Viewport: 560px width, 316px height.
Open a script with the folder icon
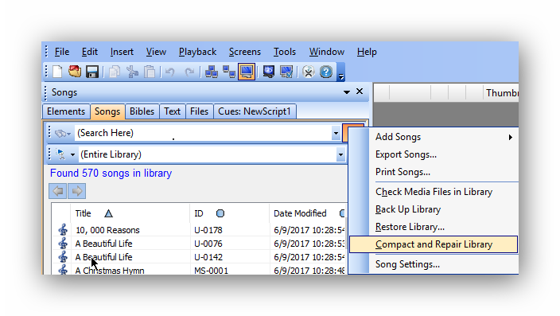pos(75,72)
